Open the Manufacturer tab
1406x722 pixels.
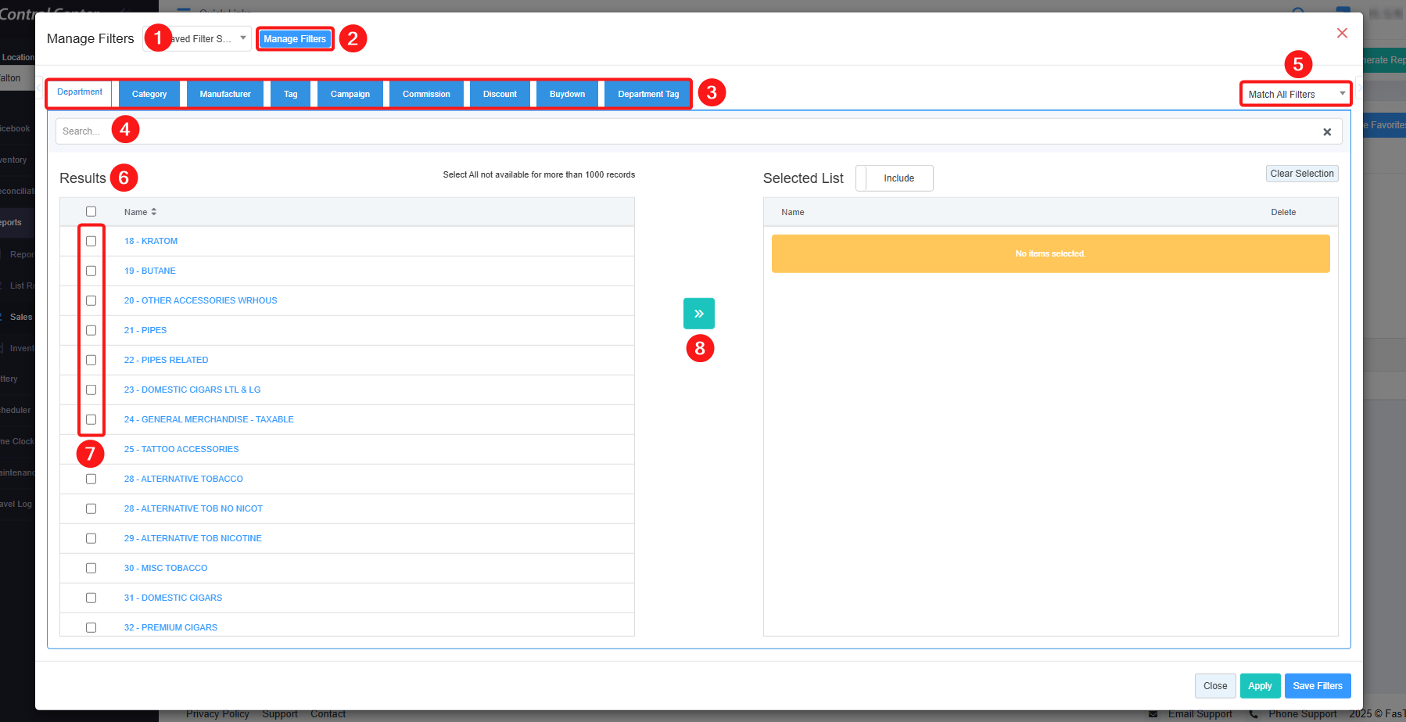tap(225, 95)
